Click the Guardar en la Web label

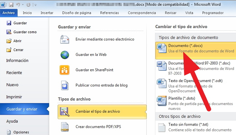coord(91,55)
